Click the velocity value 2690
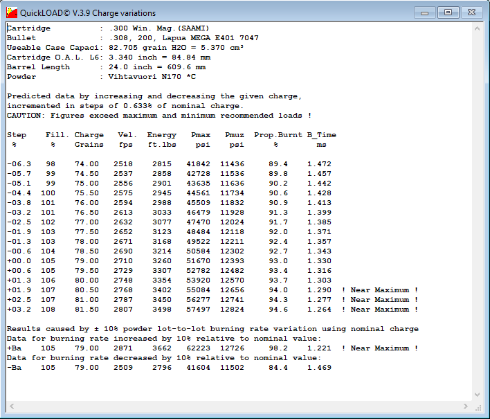490x419 pixels. 123,251
